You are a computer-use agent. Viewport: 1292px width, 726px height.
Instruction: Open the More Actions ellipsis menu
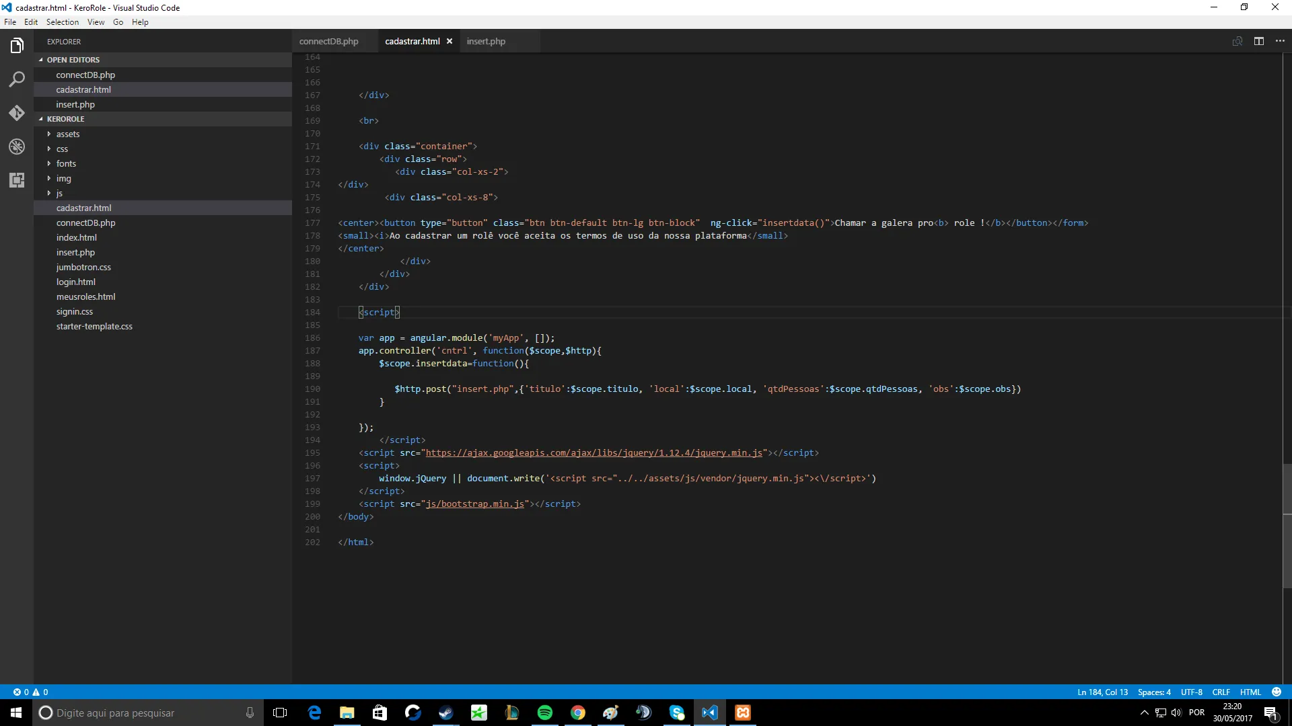pyautogui.click(x=1280, y=41)
